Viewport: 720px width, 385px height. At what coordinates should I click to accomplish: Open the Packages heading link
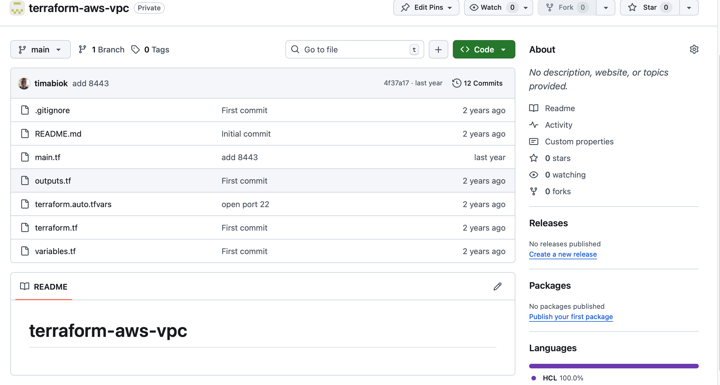(550, 286)
